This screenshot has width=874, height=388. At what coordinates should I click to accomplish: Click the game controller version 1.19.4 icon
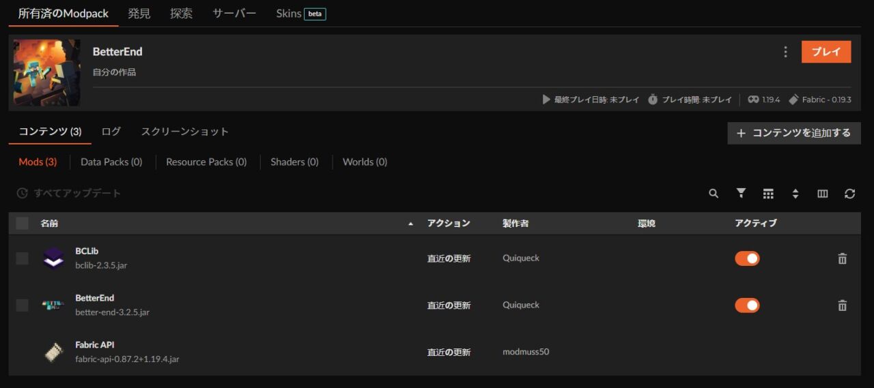[753, 100]
